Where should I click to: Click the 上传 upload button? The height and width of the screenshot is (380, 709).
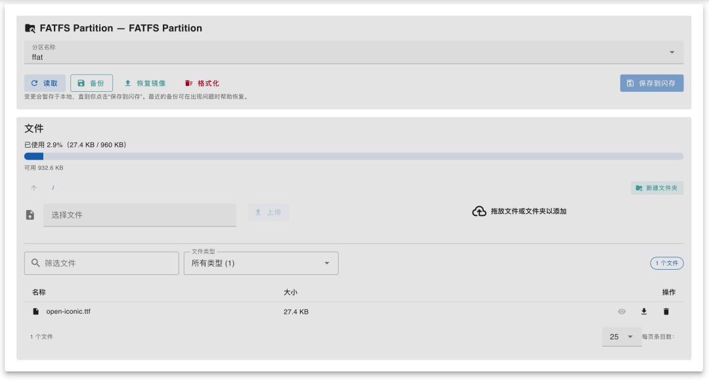click(269, 212)
